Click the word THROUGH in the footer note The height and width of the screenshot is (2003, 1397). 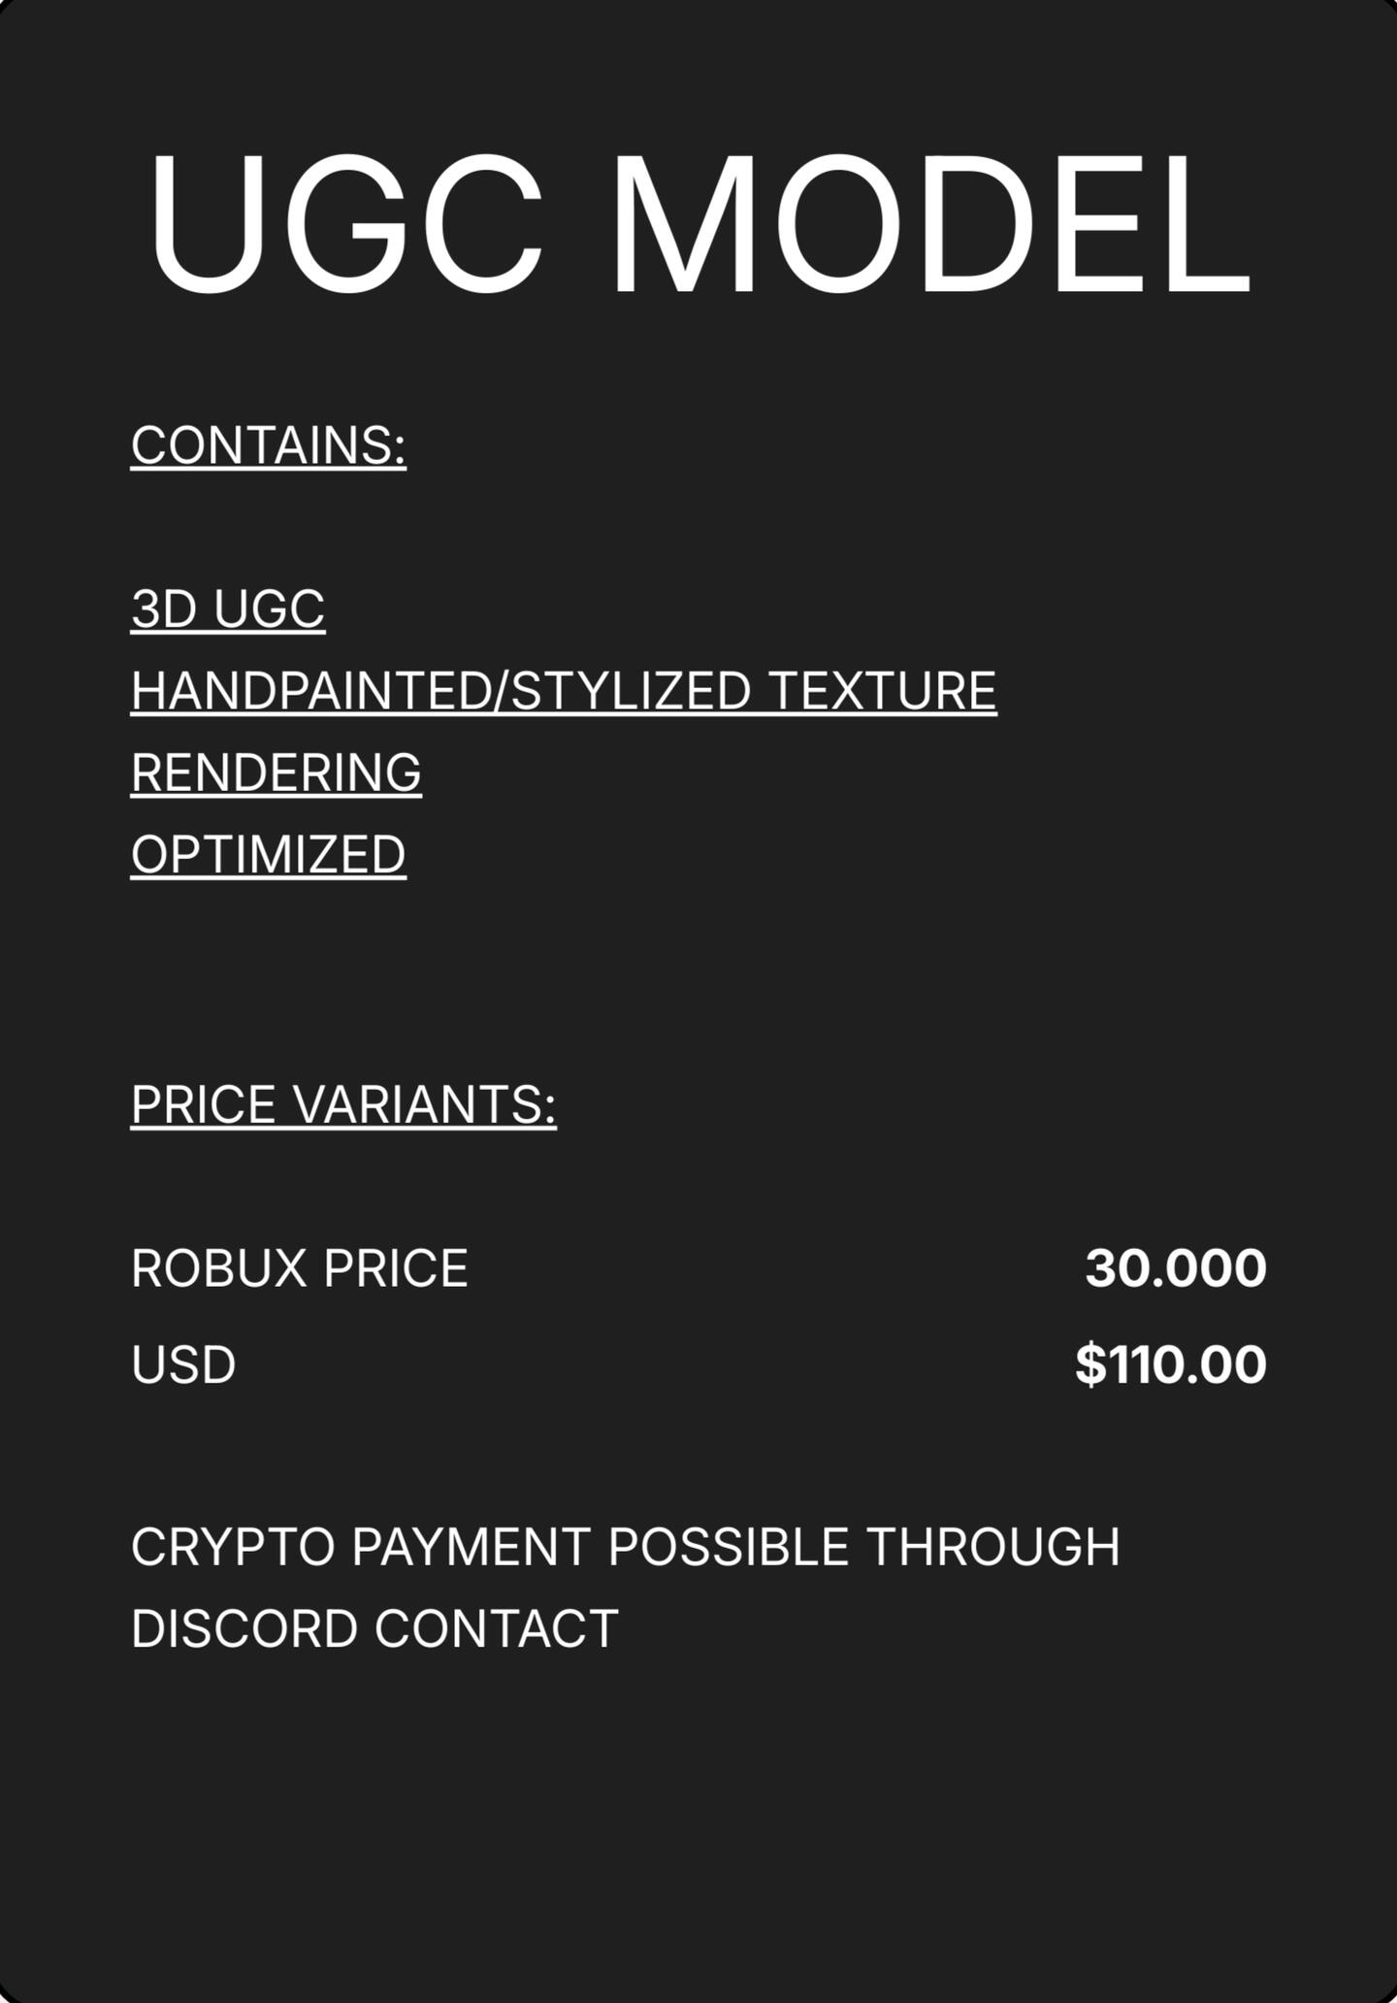[x=992, y=1547]
